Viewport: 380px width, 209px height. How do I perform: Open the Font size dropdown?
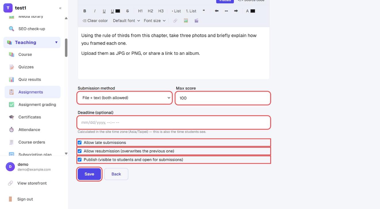pos(155,21)
